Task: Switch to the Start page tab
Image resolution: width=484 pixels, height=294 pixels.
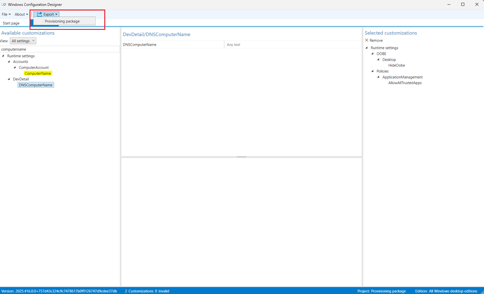Action: pyautogui.click(x=11, y=23)
